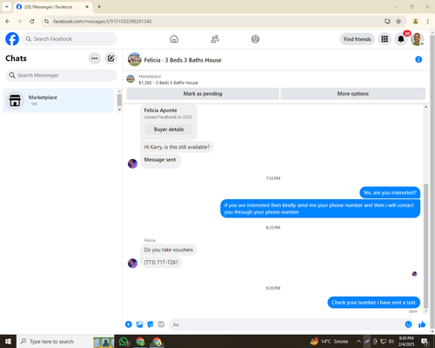Open the listing thumbnail in conversation header

(134, 59)
